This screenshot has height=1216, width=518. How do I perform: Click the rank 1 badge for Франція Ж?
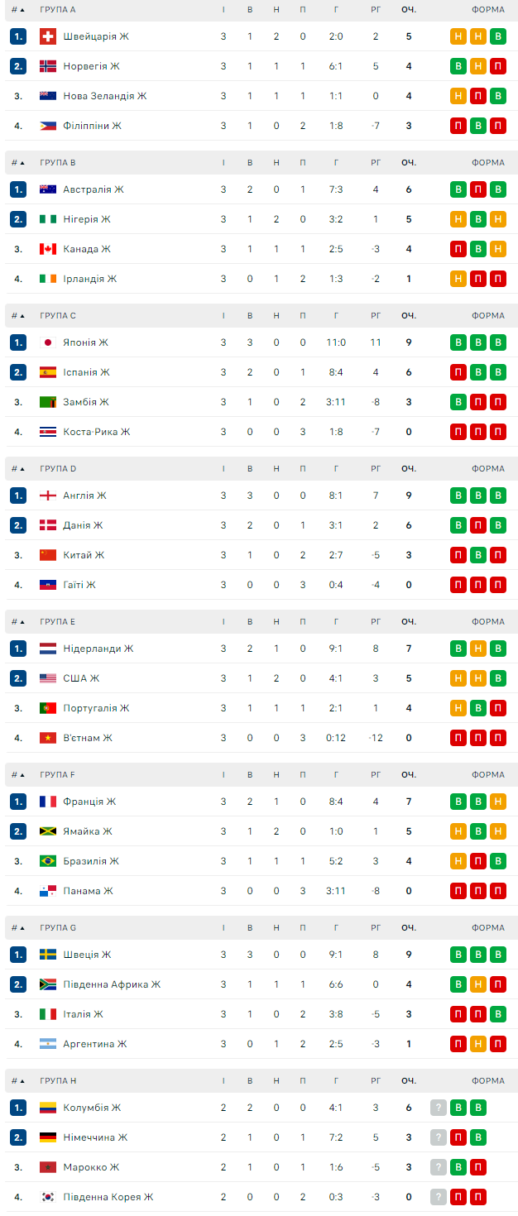tap(18, 802)
